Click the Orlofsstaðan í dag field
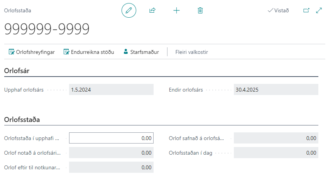The image size is (328, 187). (x=276, y=153)
